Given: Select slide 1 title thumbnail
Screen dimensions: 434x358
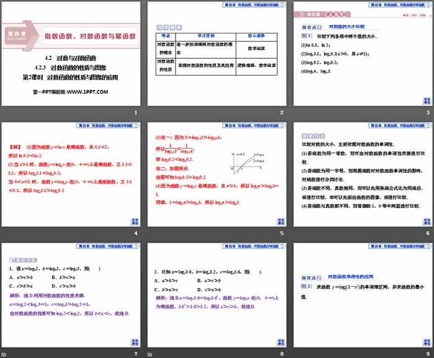Looking at the screenshot, I should pyautogui.click(x=71, y=54).
